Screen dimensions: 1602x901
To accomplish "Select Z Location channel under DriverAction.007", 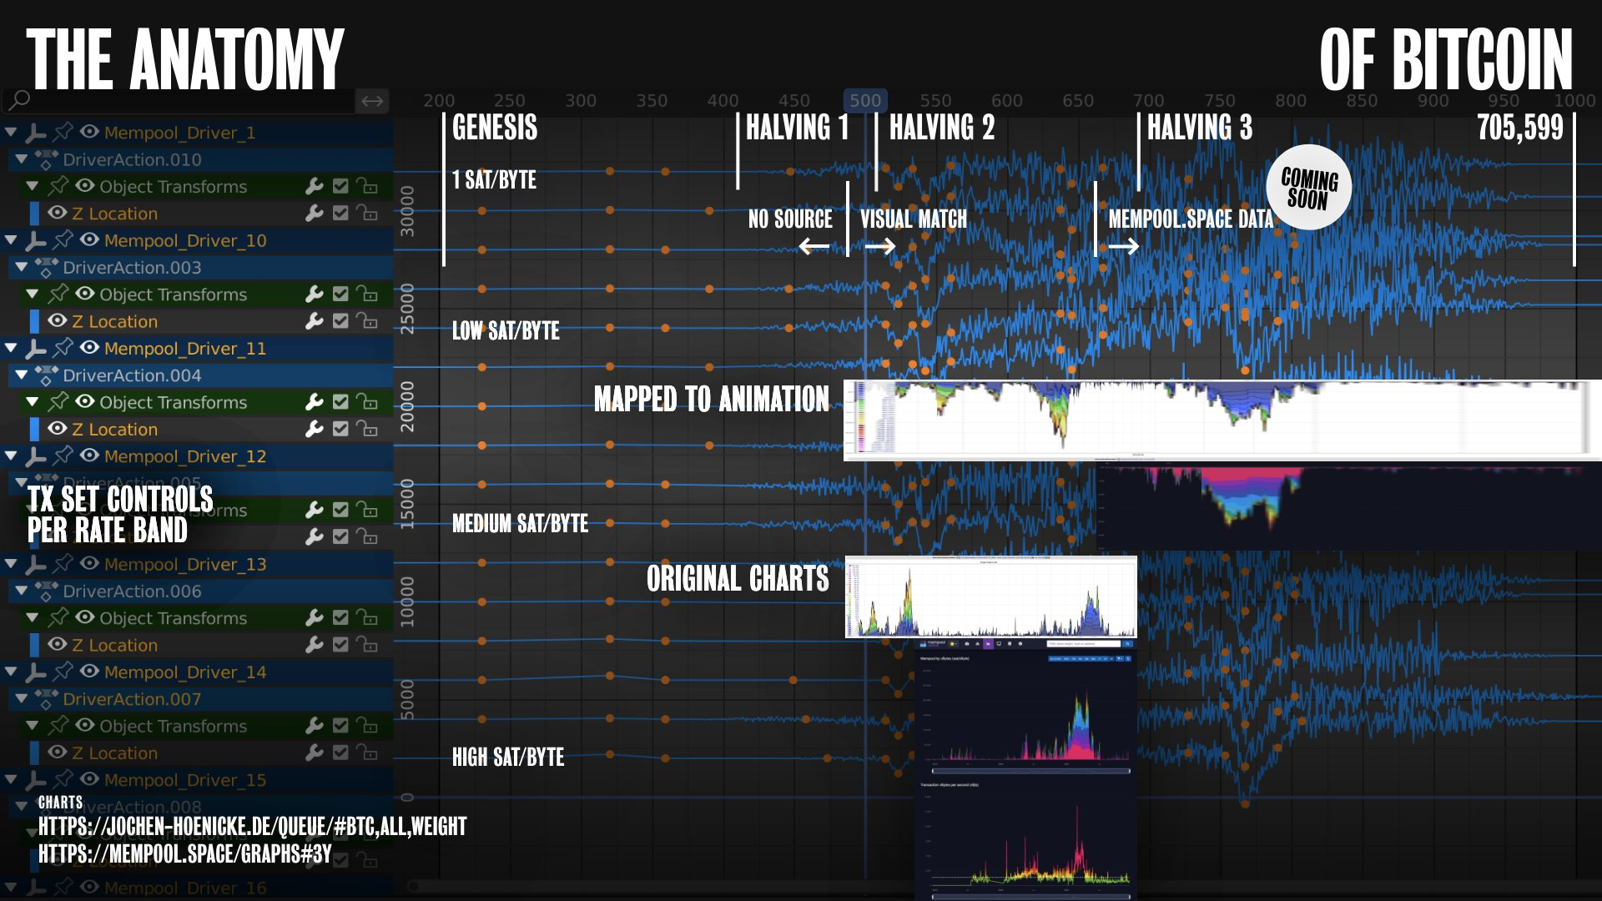I will point(114,753).
